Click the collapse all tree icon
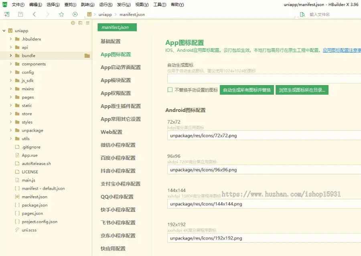The width and height of the screenshot is (361, 256). 80,23
